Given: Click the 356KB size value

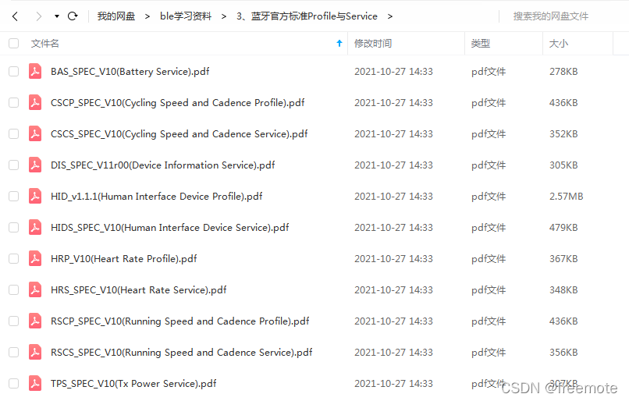Looking at the screenshot, I should click(x=563, y=353).
